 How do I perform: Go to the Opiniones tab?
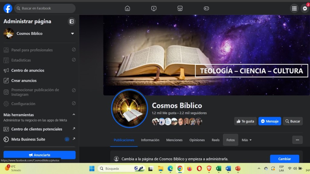coord(197,140)
